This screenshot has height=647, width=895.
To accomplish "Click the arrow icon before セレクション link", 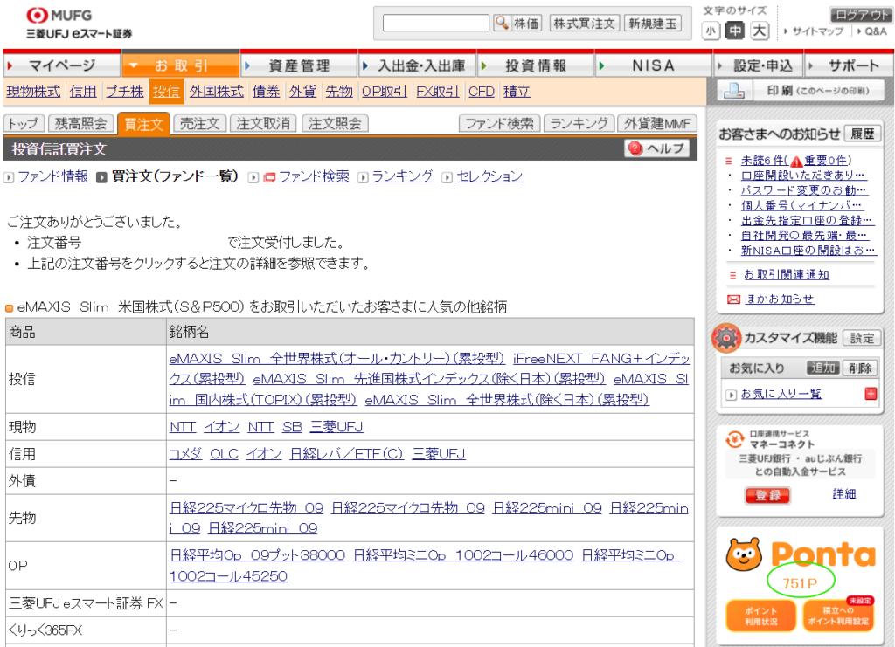I will (447, 177).
